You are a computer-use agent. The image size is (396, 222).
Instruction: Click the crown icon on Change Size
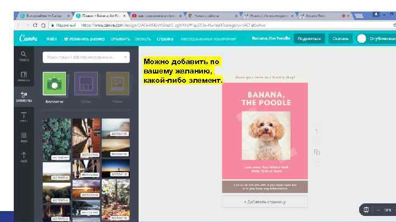(x=66, y=39)
